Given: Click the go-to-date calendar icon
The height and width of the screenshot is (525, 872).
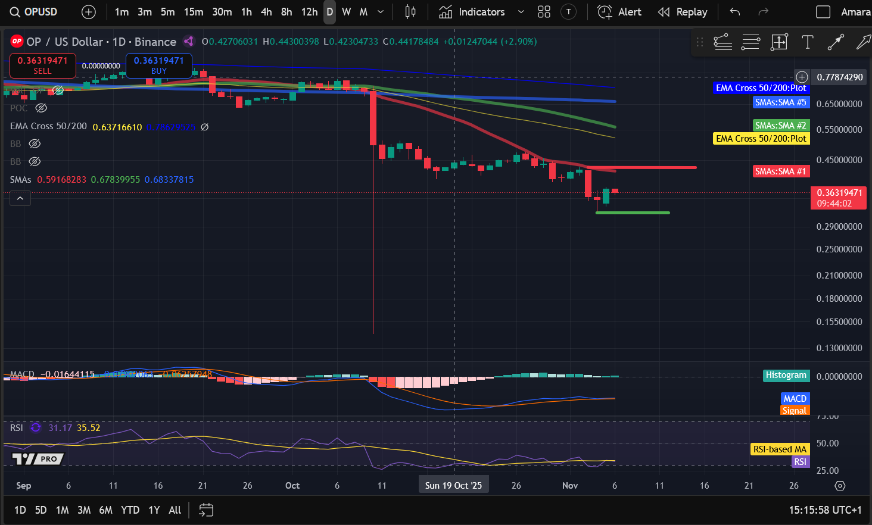Looking at the screenshot, I should point(205,510).
